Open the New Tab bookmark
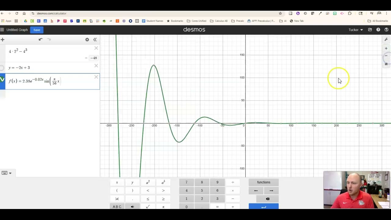 pyautogui.click(x=297, y=21)
